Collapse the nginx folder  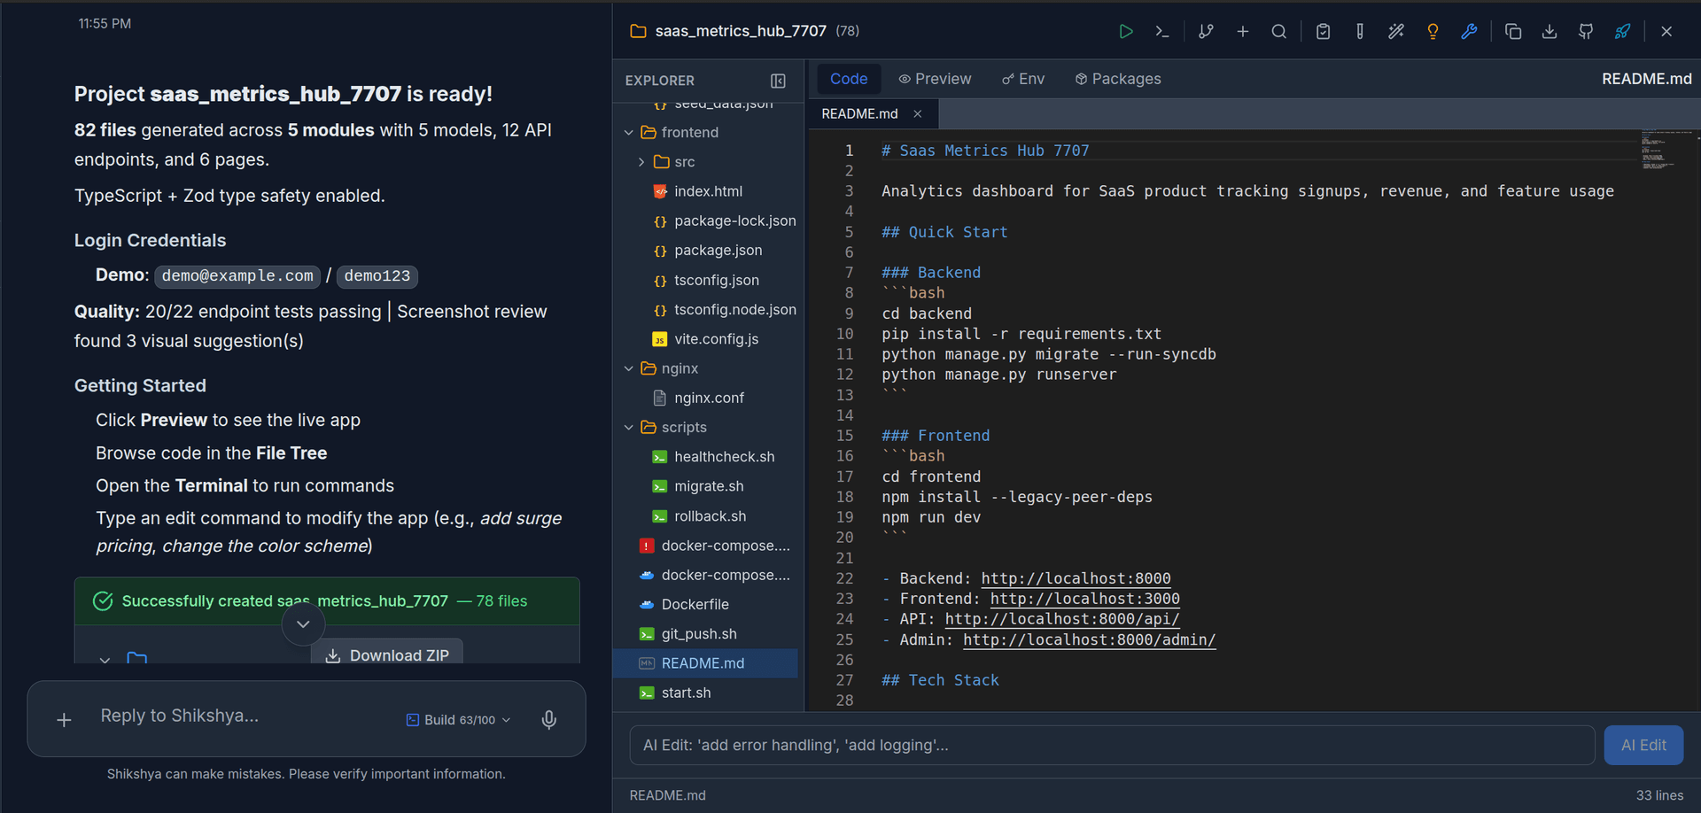pos(628,368)
